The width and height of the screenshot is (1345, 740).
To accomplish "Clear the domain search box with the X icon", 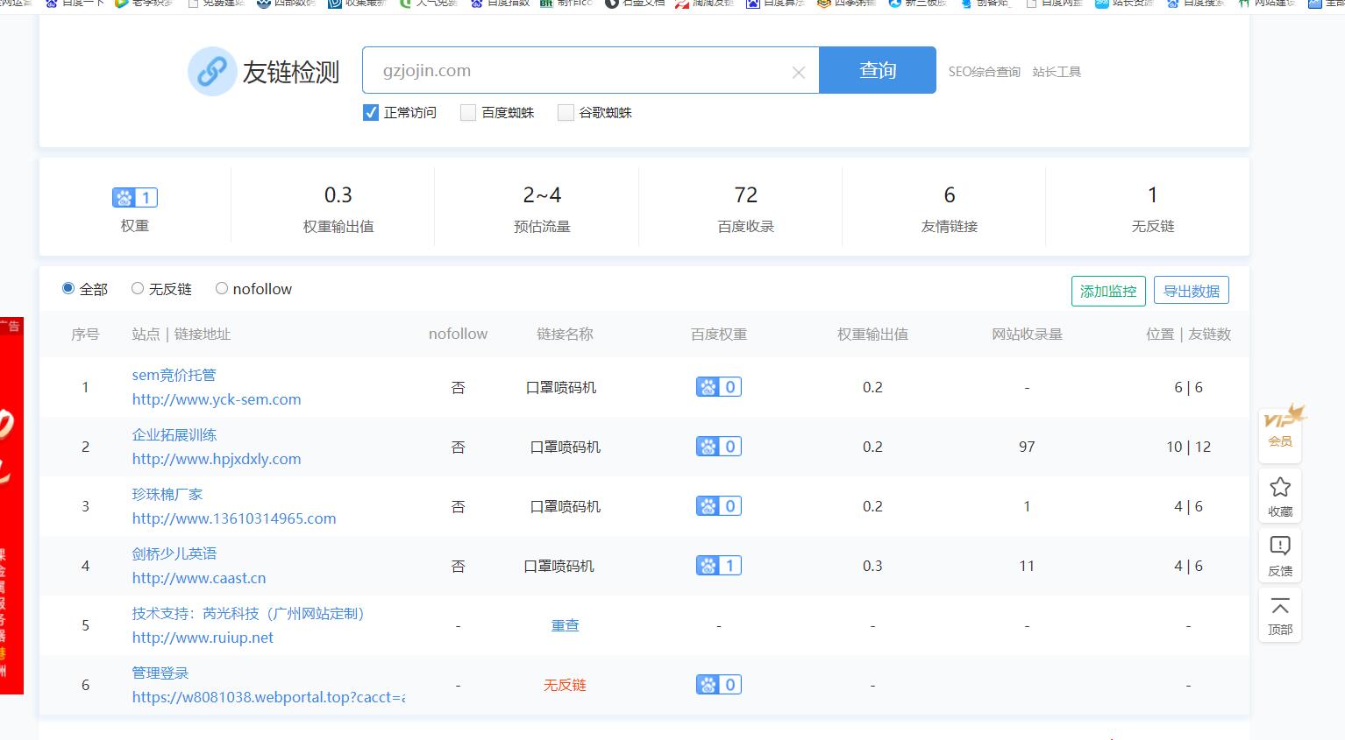I will [798, 73].
